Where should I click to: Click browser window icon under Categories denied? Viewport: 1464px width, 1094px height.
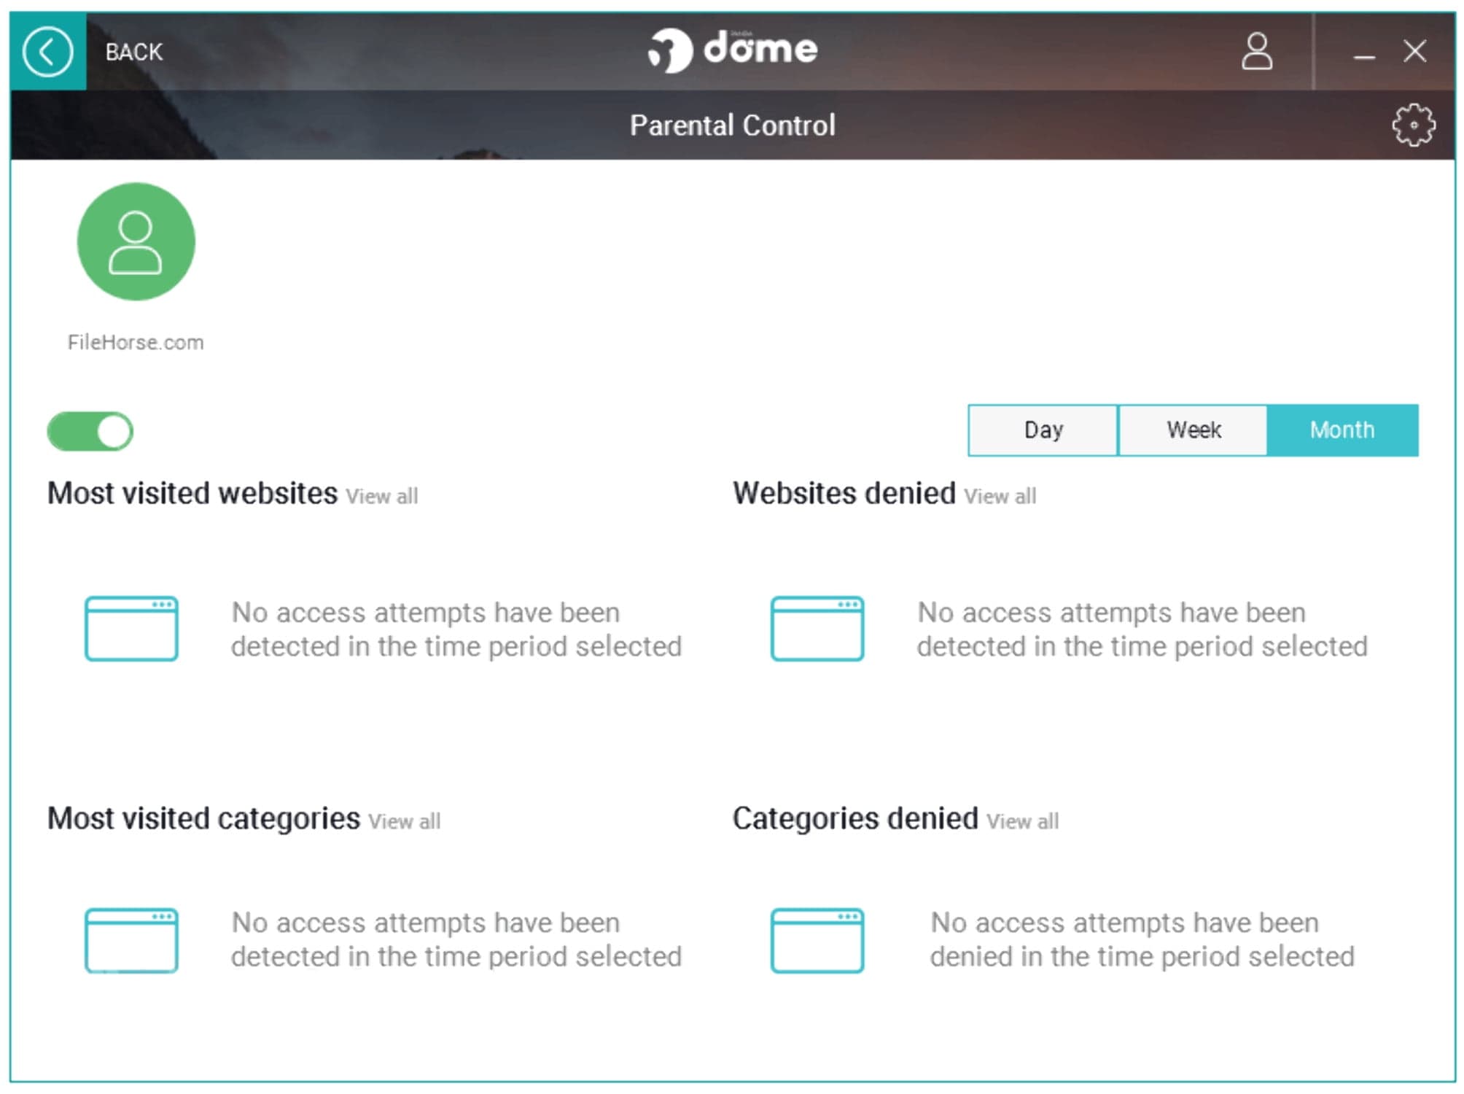tap(817, 940)
